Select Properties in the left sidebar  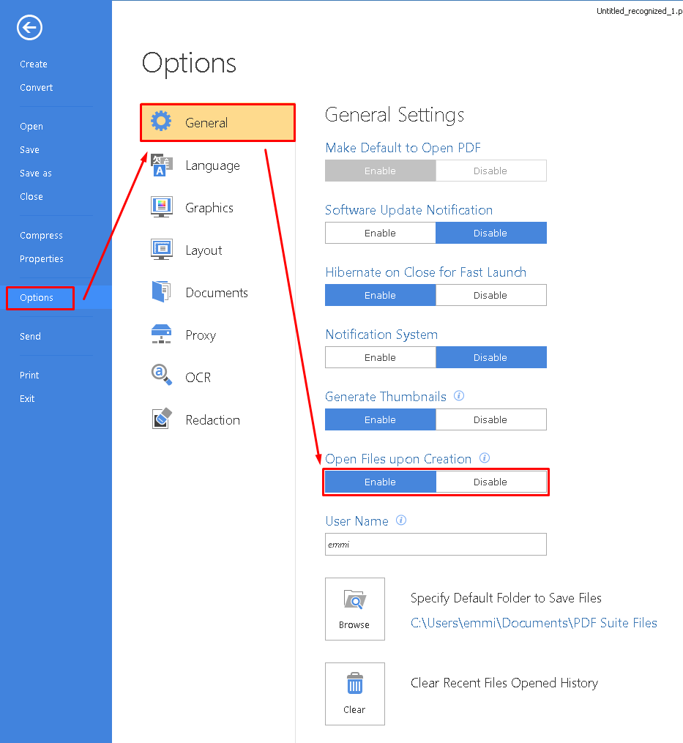coord(41,258)
